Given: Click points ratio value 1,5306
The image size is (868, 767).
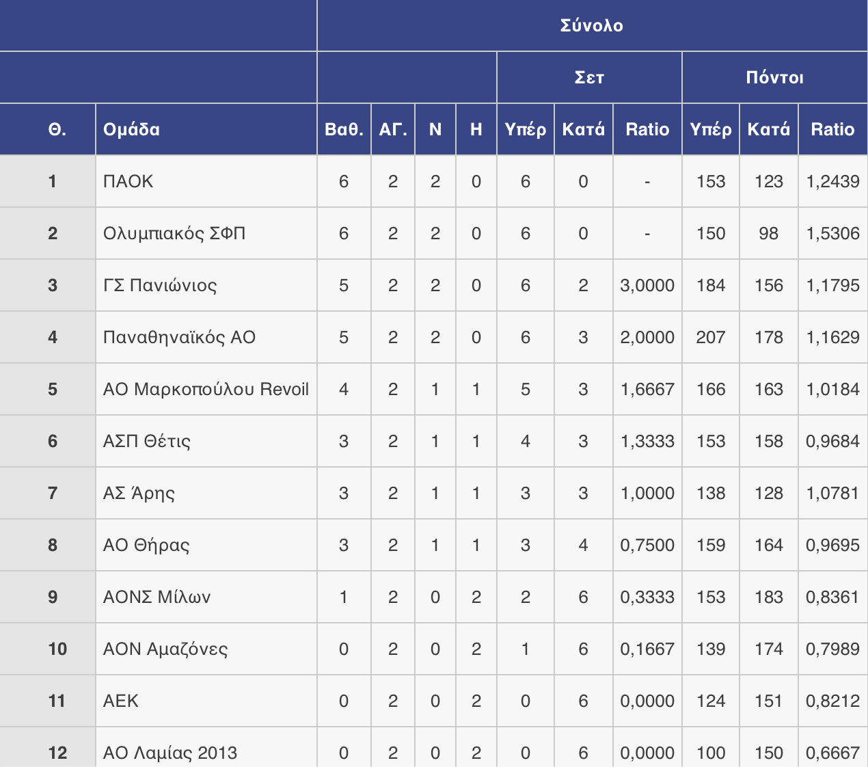Looking at the screenshot, I should point(832,233).
